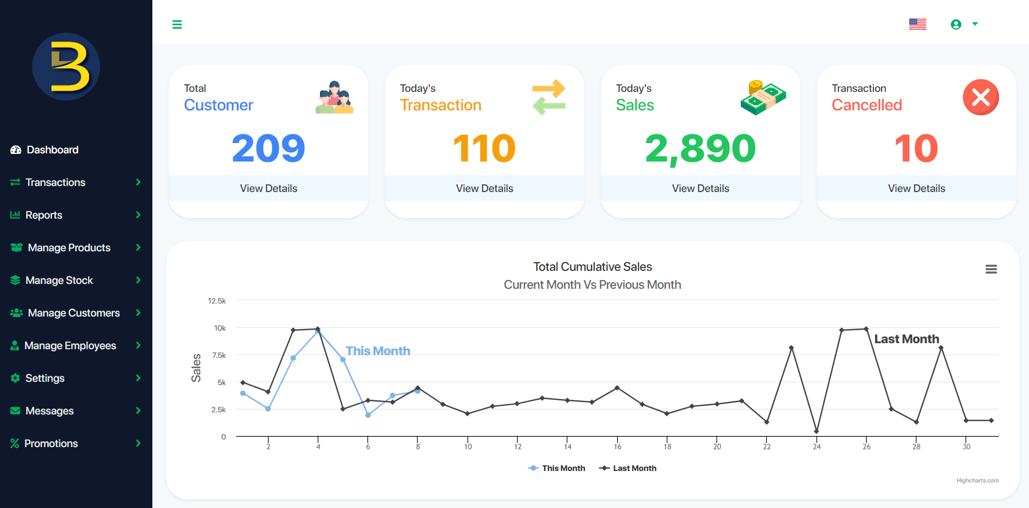The width and height of the screenshot is (1029, 508).
Task: Expand the Transactions sidebar chevron
Action: point(138,182)
